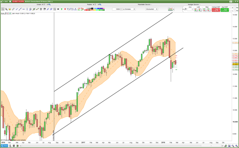Open the Einheiten units dropdown
The width and height of the screenshot is (239, 148).
tap(129, 9)
